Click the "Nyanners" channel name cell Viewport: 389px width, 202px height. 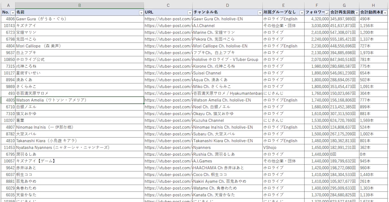tap(228, 147)
